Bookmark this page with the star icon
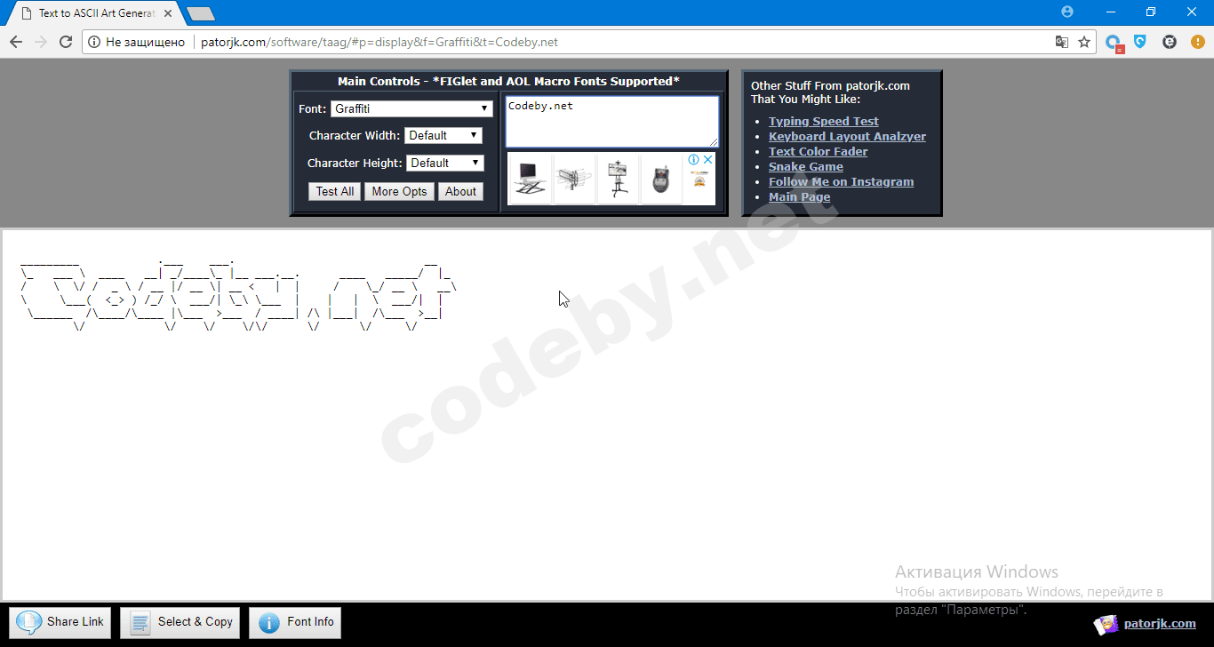The image size is (1214, 647). 1084,42
